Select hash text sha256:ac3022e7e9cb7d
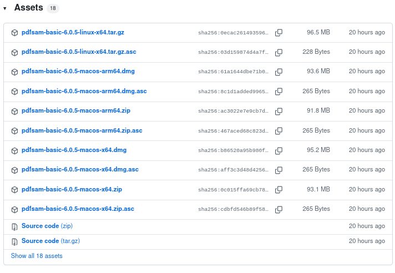This screenshot has width=395, height=273. tap(233, 111)
